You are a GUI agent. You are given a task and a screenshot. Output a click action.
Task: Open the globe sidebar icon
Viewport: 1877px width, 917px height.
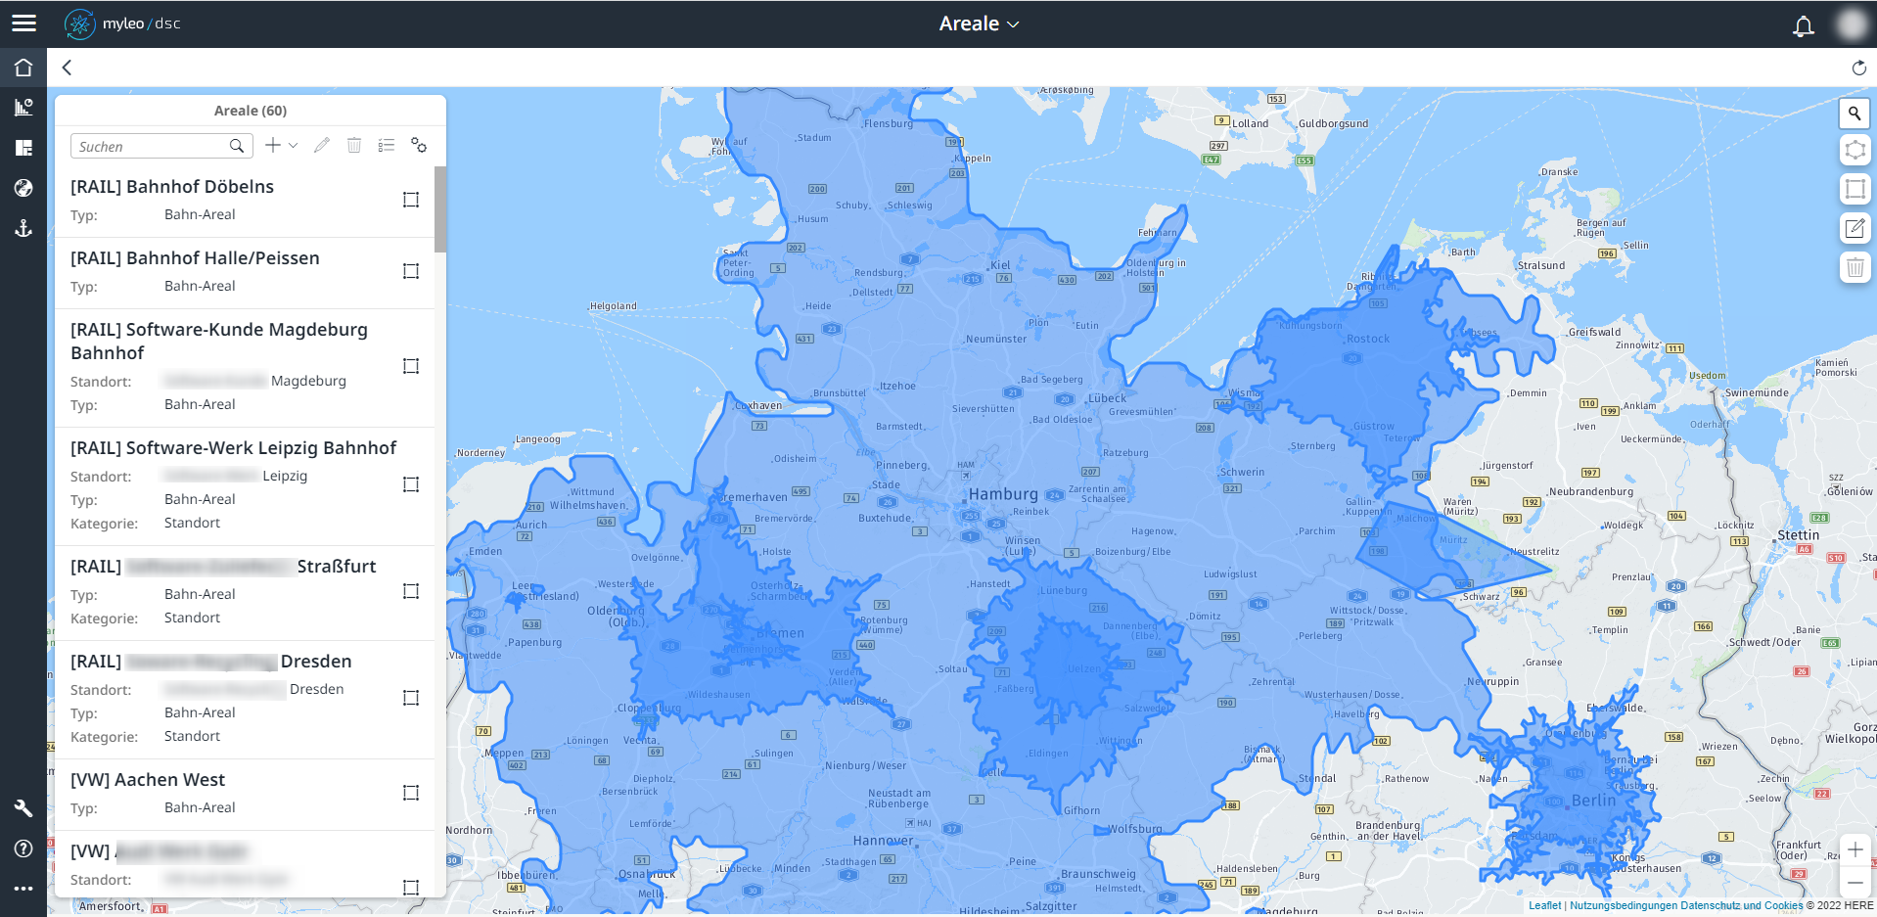click(x=23, y=188)
